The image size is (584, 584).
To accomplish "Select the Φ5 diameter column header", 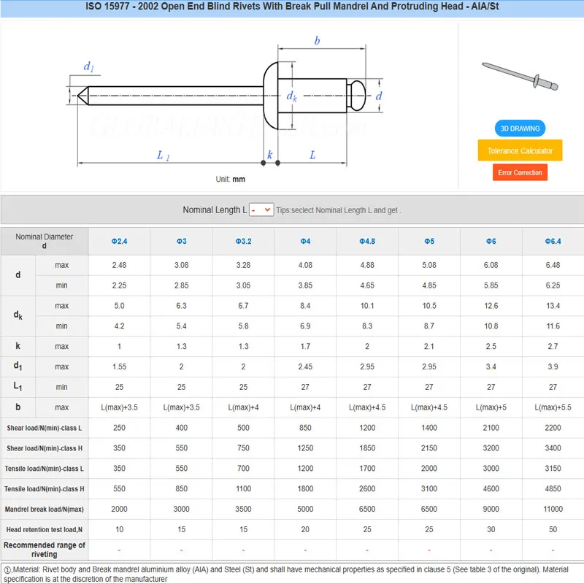I will coord(429,242).
